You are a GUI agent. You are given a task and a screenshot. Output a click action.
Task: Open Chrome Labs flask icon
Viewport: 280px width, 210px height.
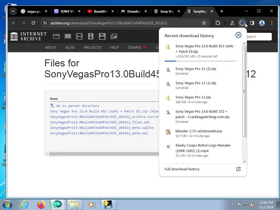(232, 23)
